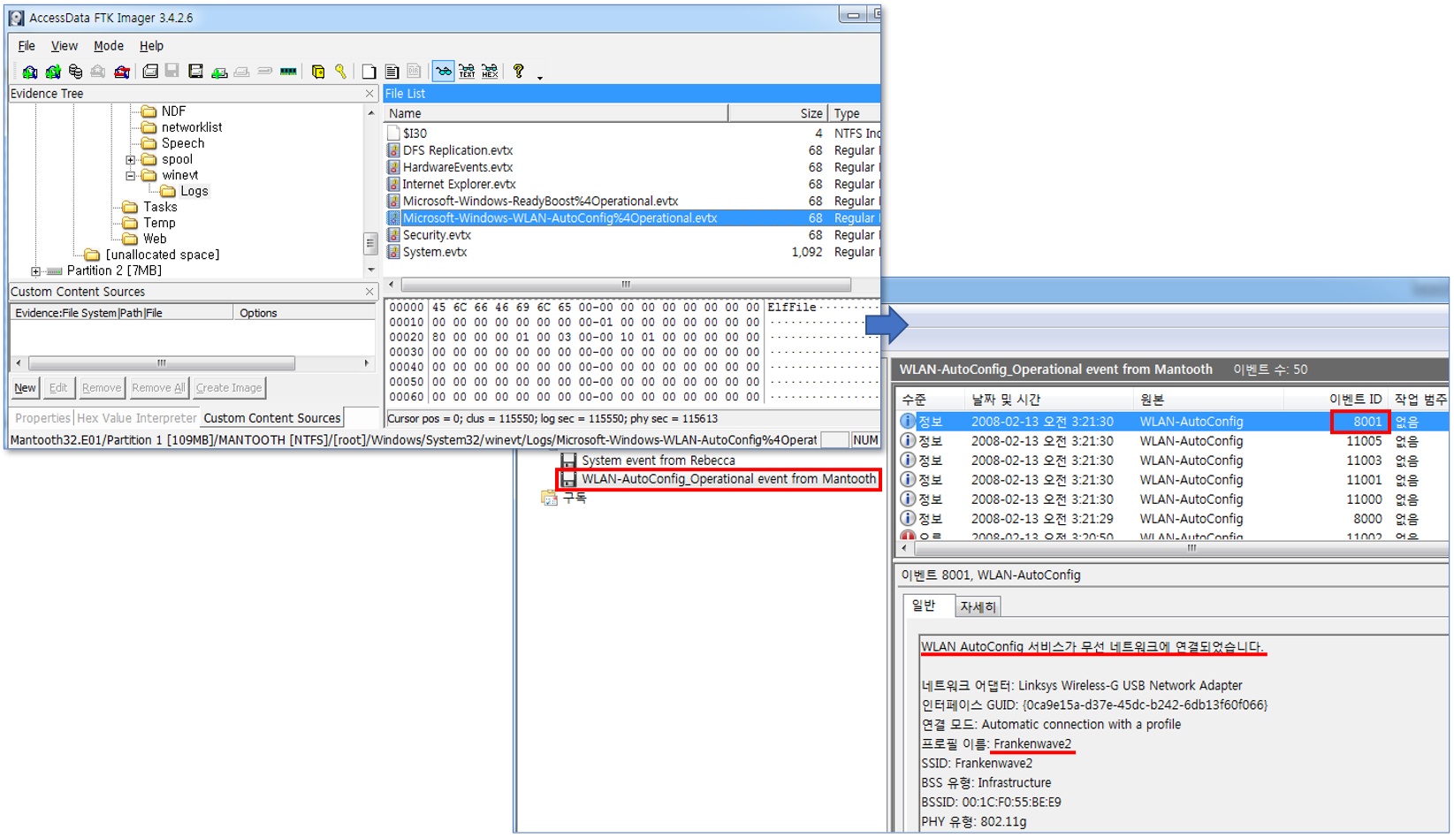Switch to the Hex Value Interpreter tab
1454x838 pixels.
[136, 418]
